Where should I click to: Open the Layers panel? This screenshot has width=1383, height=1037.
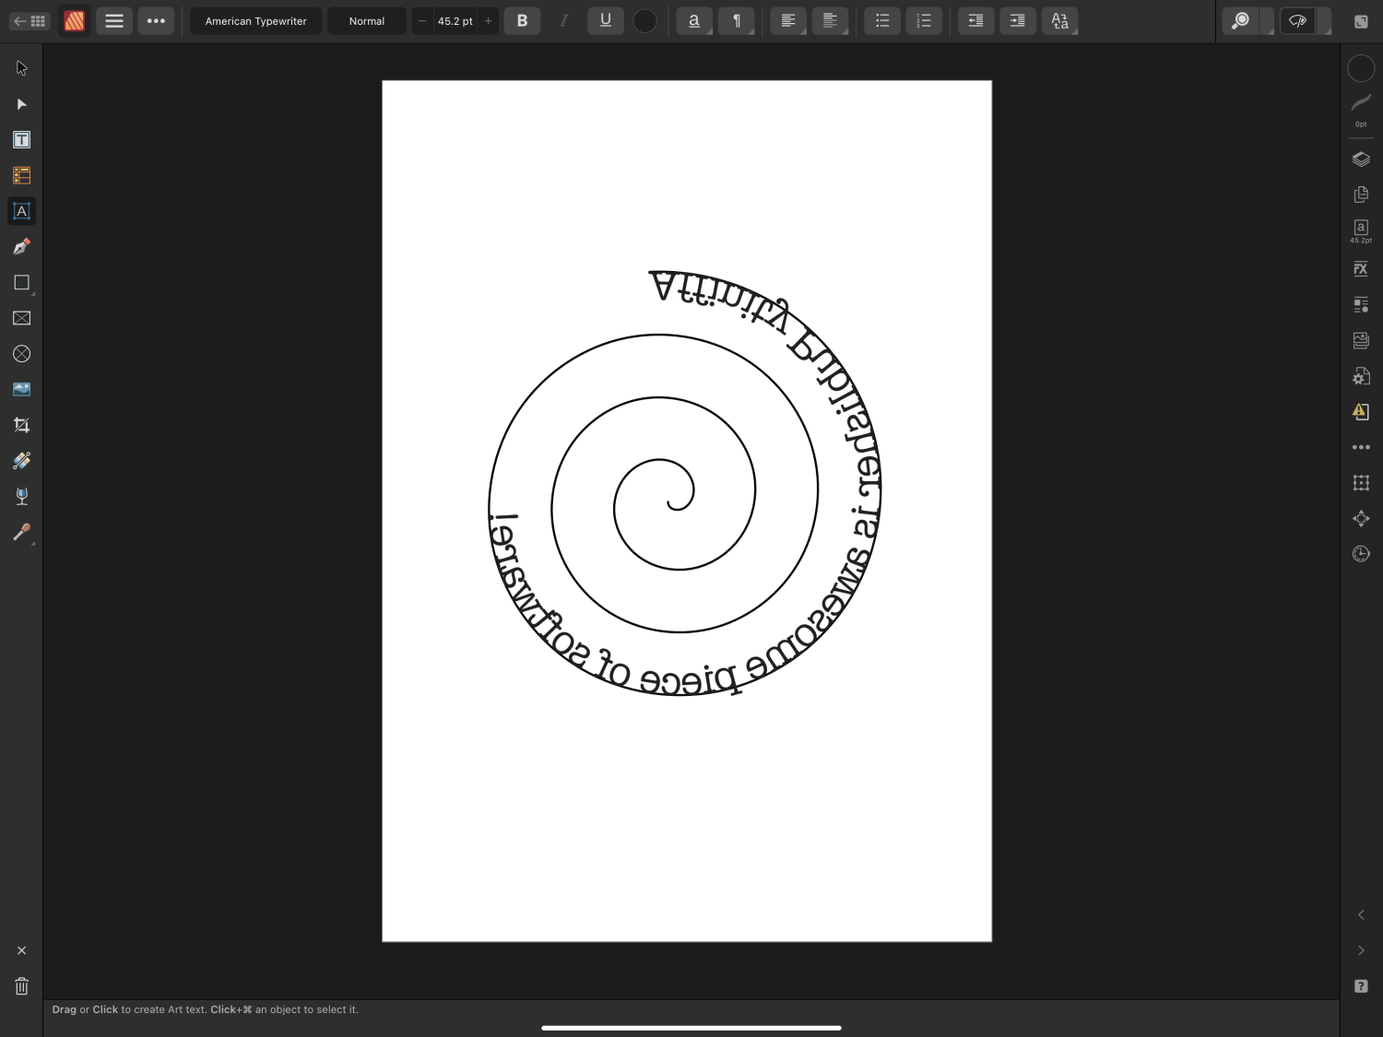(1361, 159)
